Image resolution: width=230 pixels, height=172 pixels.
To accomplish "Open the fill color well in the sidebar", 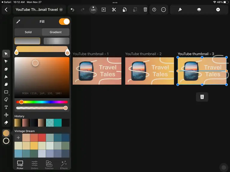I will pyautogui.click(x=6, y=133).
